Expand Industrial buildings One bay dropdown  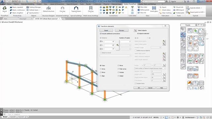[x=63, y=13]
